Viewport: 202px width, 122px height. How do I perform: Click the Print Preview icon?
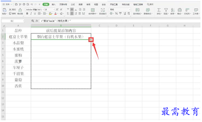click(x=28, y=4)
